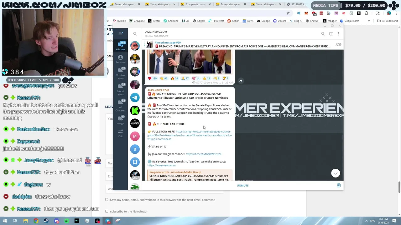Open the design folder
The image size is (401, 225).
click(121, 120)
